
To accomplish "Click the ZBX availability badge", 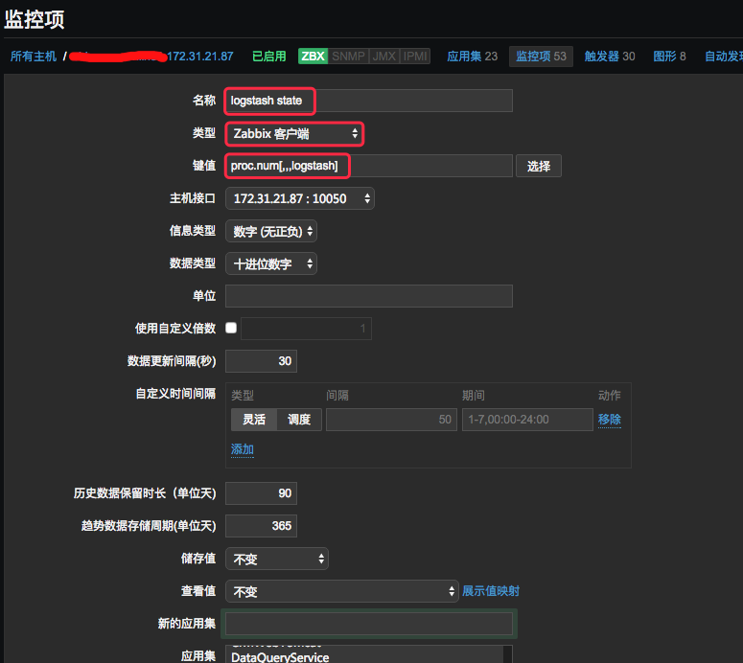I will tap(313, 57).
